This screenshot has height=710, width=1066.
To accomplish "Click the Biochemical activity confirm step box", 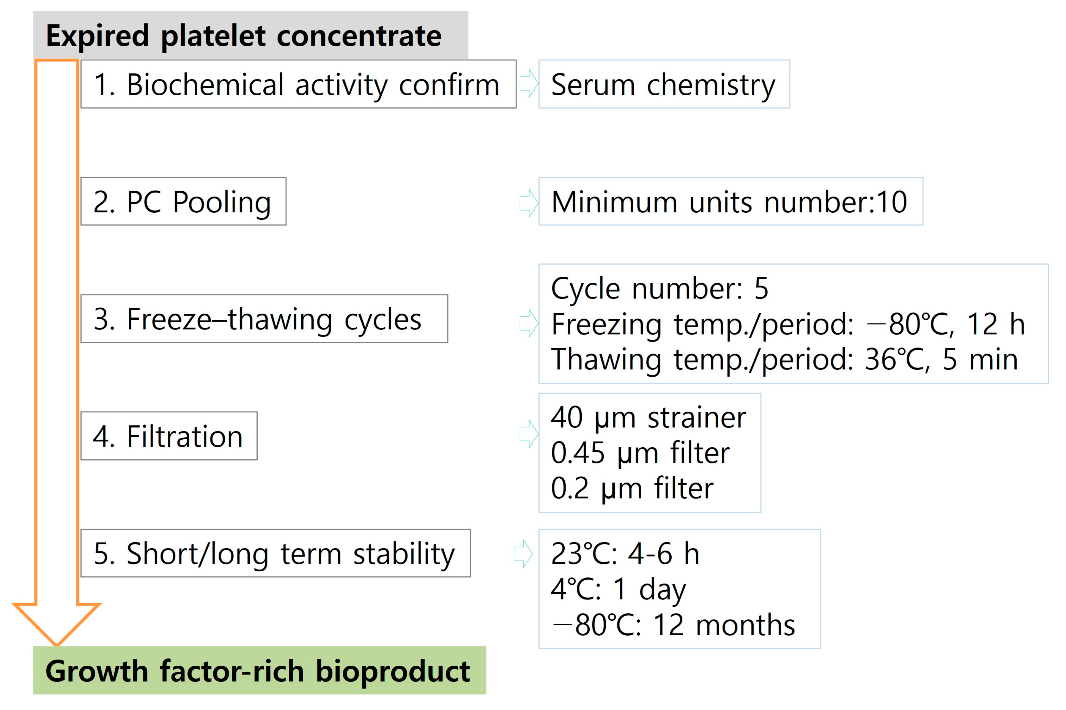I will click(x=298, y=84).
